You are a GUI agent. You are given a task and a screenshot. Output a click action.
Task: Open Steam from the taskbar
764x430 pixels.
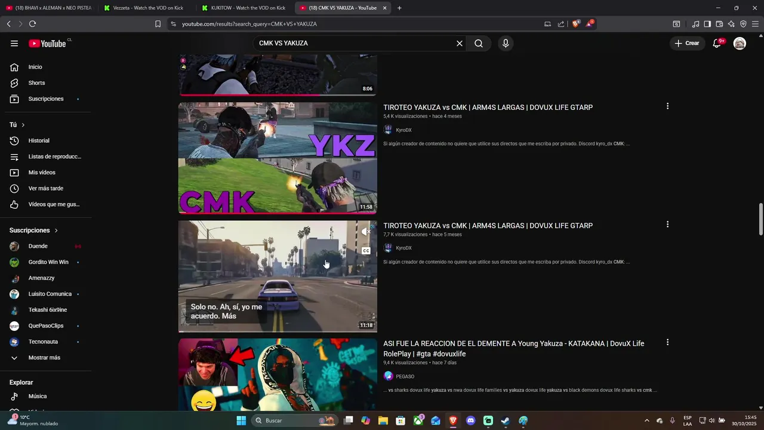pos(506,420)
